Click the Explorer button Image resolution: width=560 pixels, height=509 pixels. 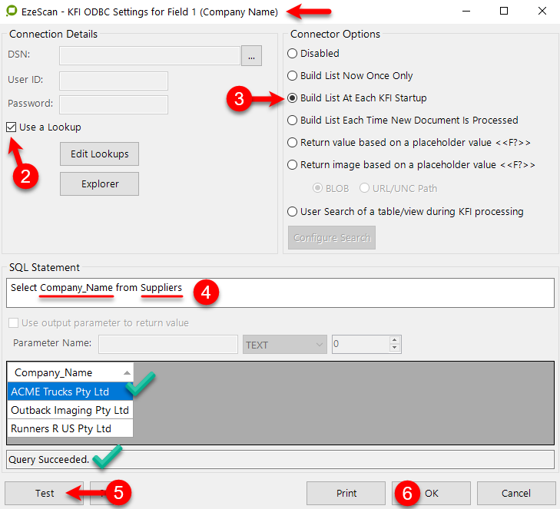[99, 184]
